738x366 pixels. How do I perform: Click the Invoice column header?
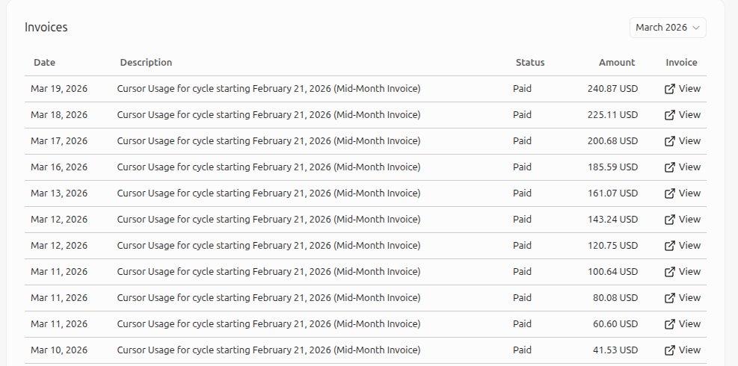click(681, 63)
